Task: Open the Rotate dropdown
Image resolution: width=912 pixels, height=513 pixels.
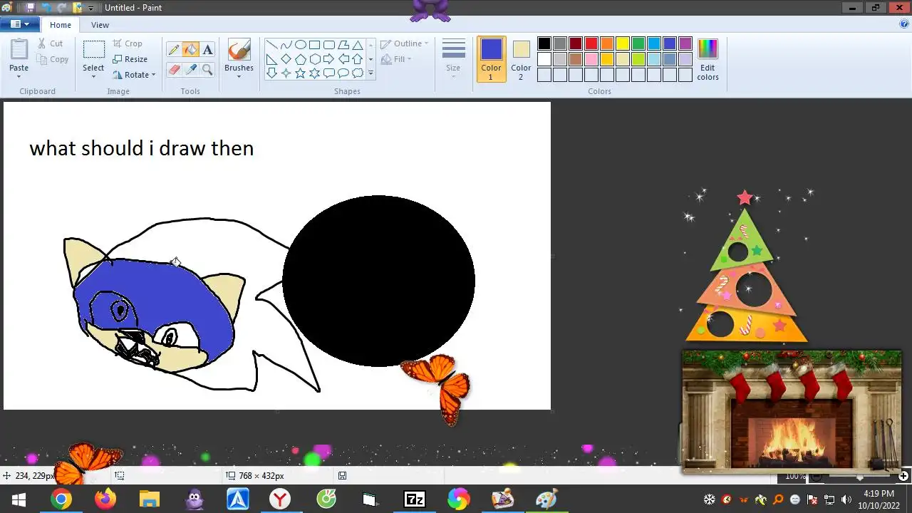Action: pos(135,75)
